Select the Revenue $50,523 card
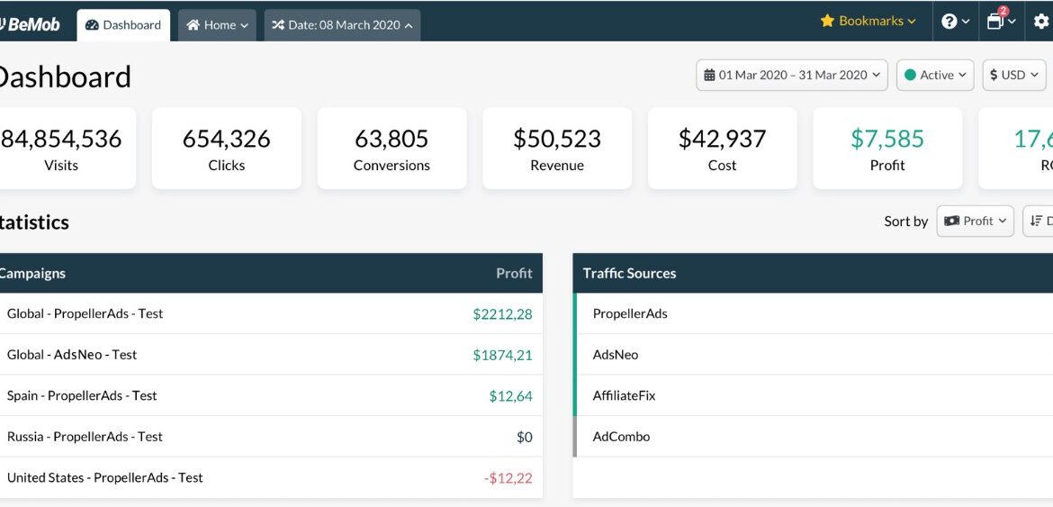Viewport: 1053px width, 507px height. 557,149
